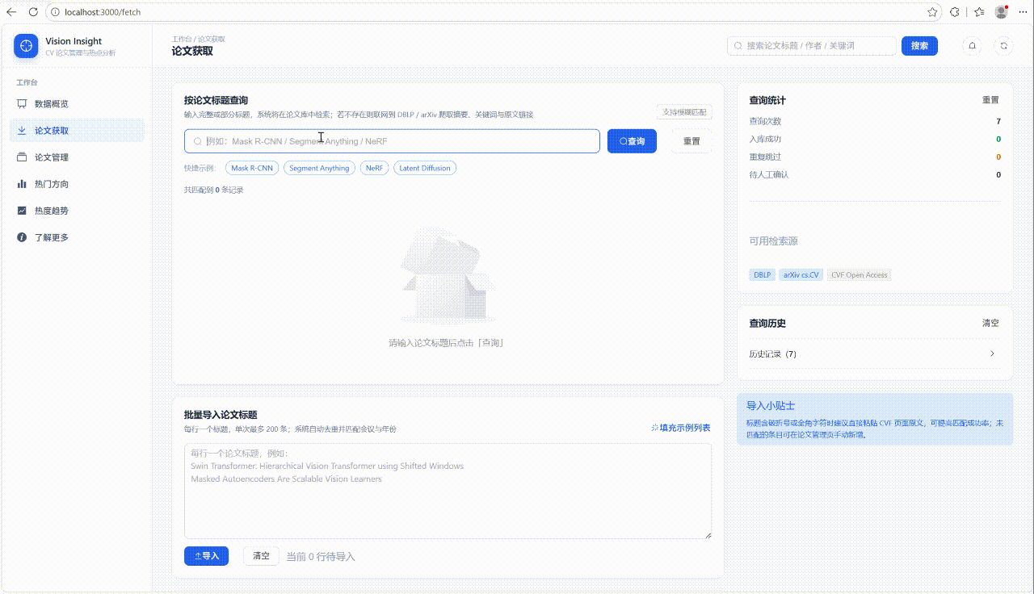
Task: Reset the 查询统计 panel
Action: (x=990, y=100)
